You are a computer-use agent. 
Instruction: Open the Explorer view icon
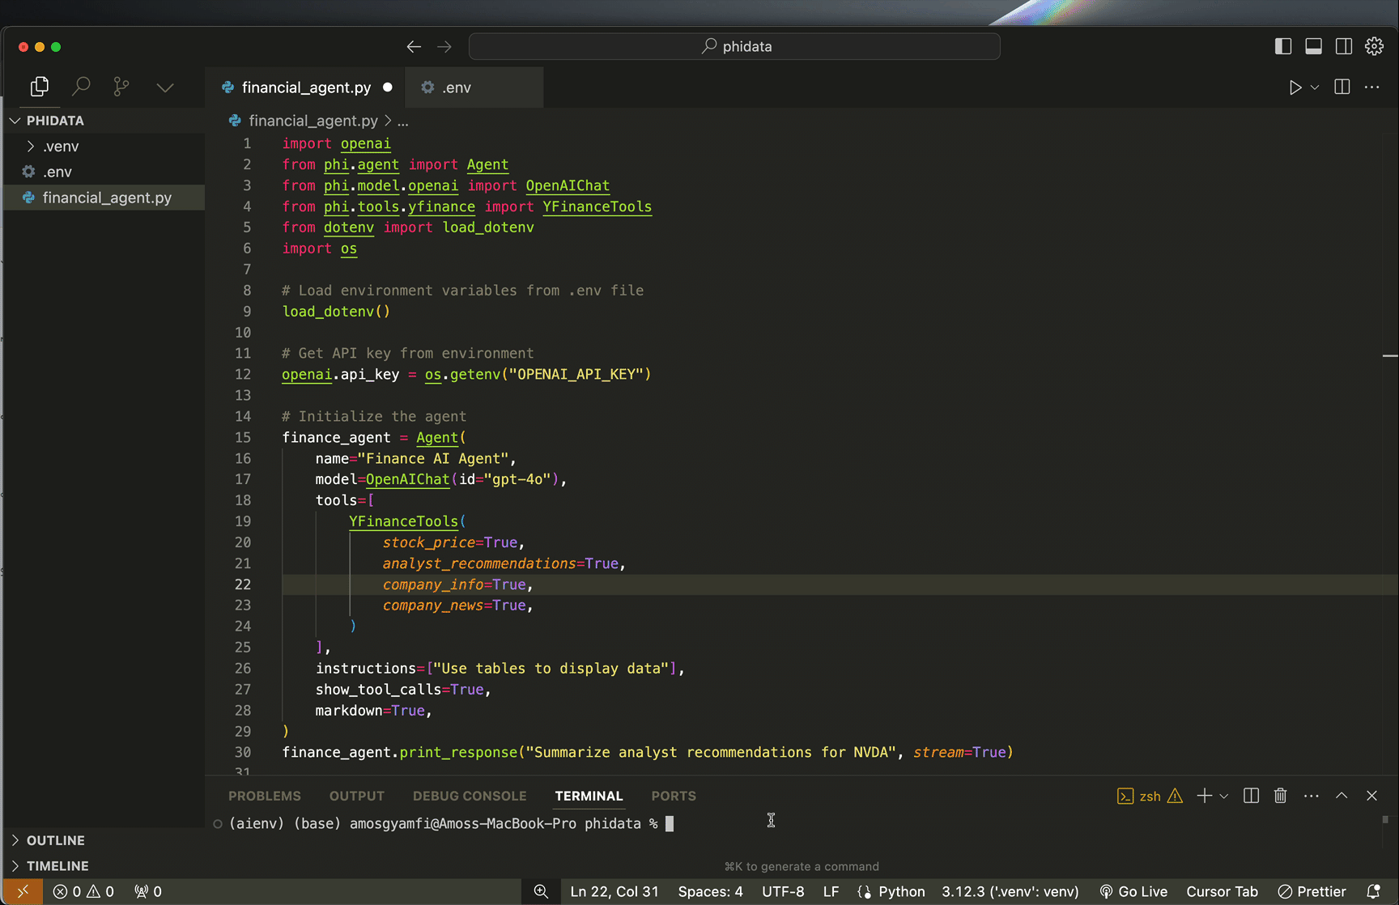pos(39,87)
